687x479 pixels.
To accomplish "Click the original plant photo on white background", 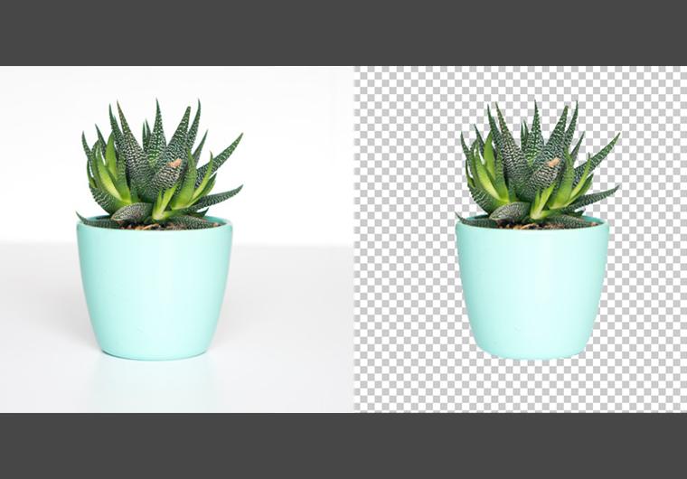I will pos(176,239).
